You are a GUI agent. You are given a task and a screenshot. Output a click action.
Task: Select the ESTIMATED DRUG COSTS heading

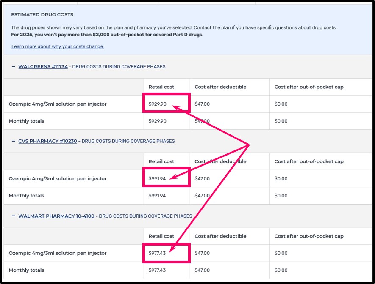click(42, 14)
